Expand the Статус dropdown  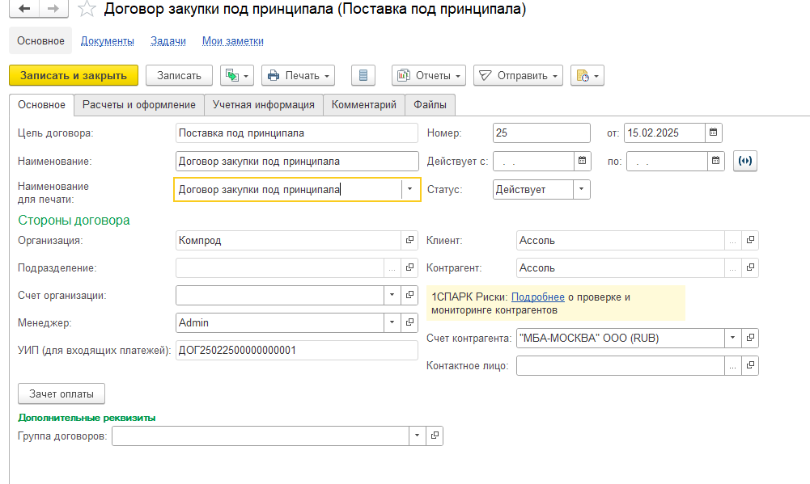[581, 189]
